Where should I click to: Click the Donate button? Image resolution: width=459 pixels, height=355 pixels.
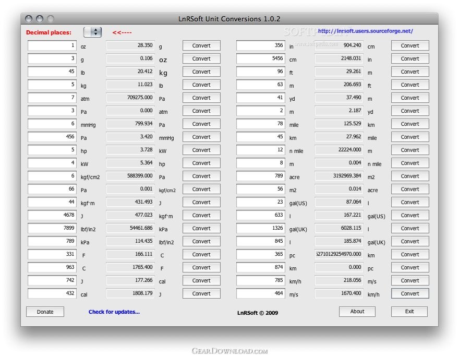(45, 312)
